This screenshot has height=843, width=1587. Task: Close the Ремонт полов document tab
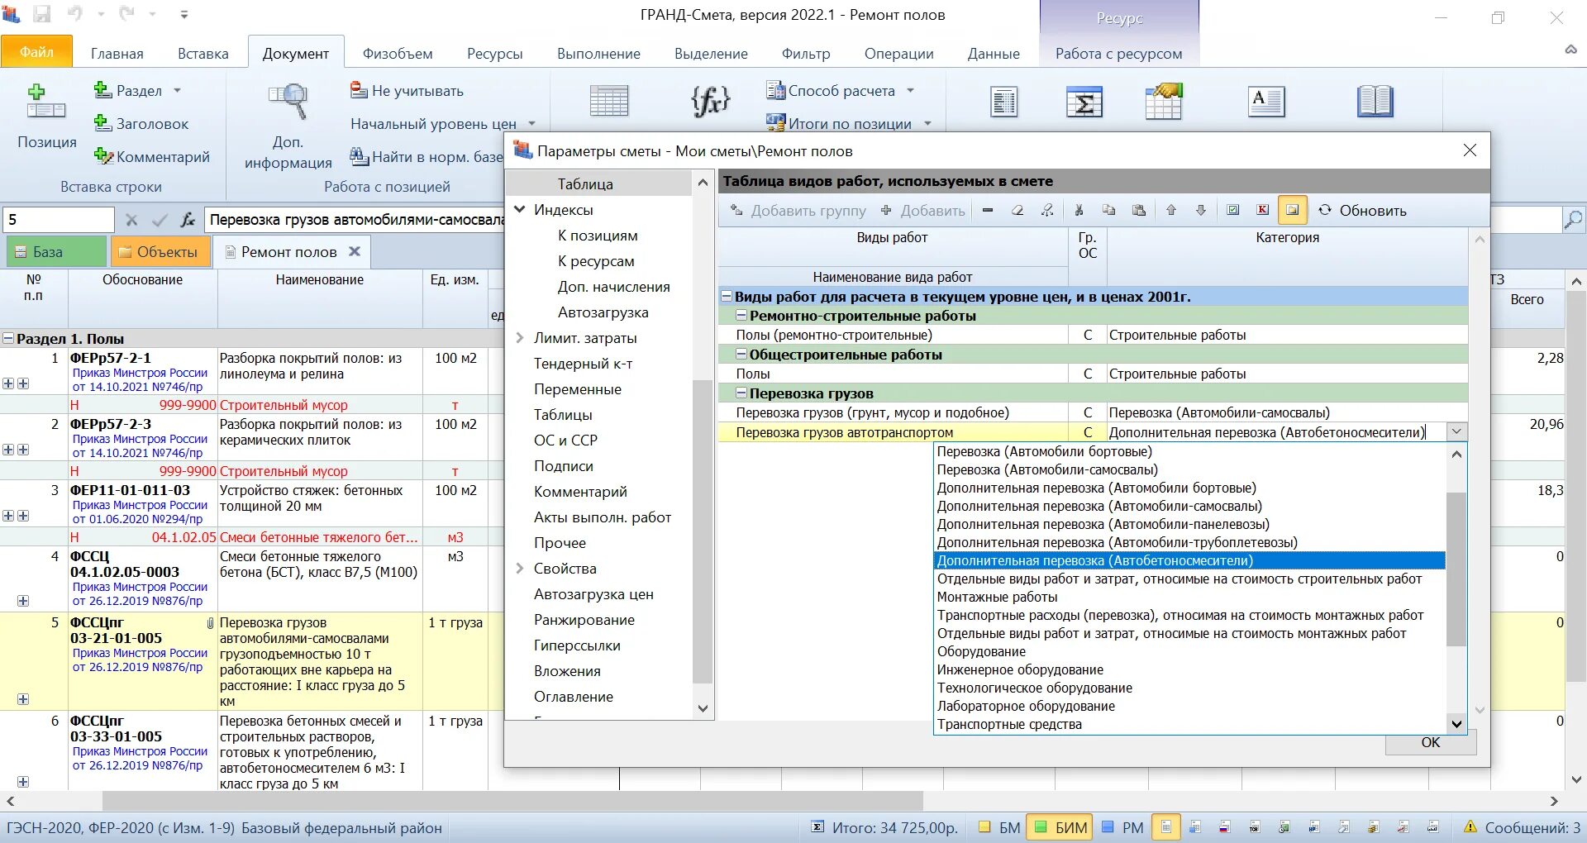(x=355, y=251)
